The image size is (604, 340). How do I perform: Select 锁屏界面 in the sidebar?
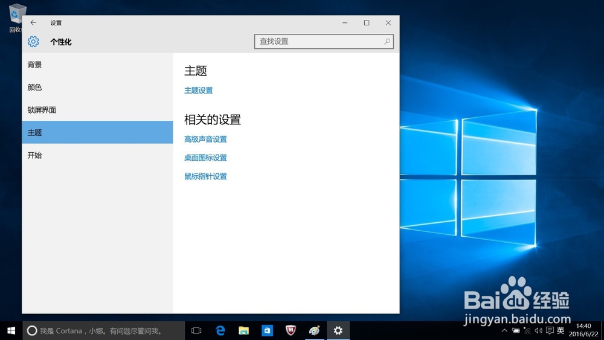[97, 110]
